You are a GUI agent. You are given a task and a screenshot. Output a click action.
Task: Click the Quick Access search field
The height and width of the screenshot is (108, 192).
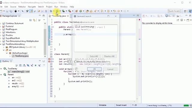(174, 11)
